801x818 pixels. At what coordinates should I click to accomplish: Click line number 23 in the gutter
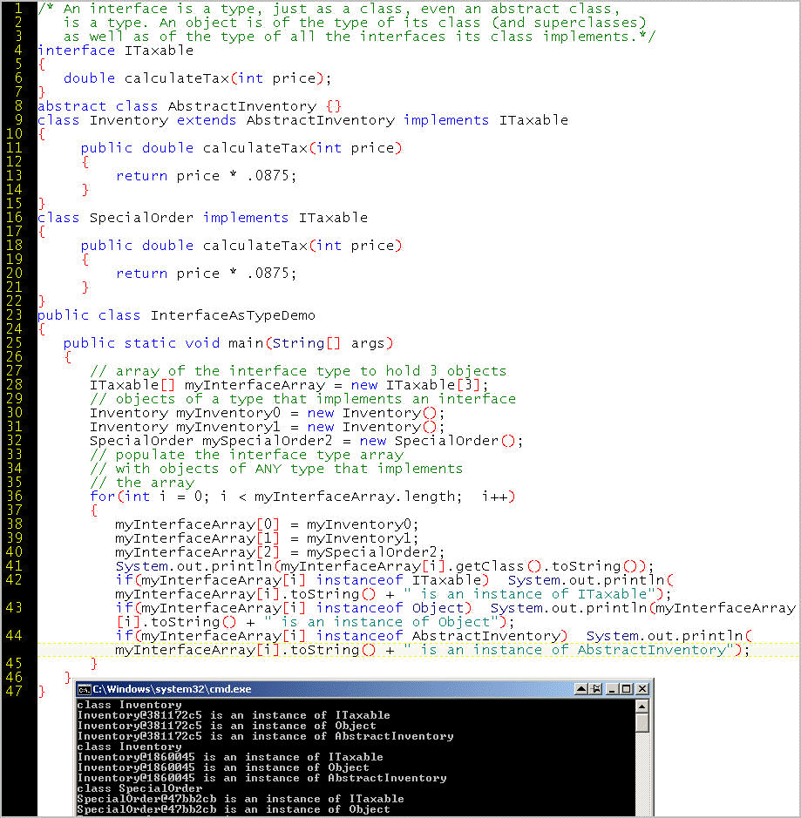(x=14, y=315)
